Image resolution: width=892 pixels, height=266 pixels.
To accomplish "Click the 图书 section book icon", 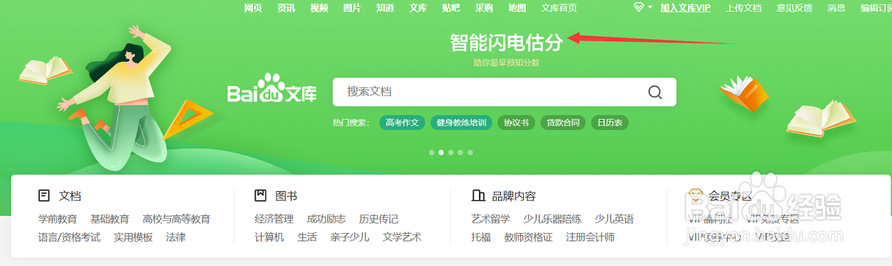I will [260, 196].
